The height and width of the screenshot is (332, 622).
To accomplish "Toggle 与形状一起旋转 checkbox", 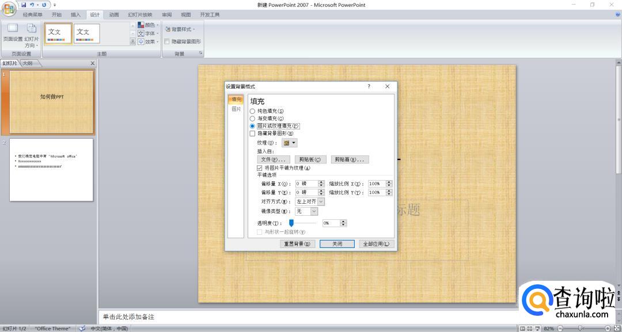I will pos(259,232).
